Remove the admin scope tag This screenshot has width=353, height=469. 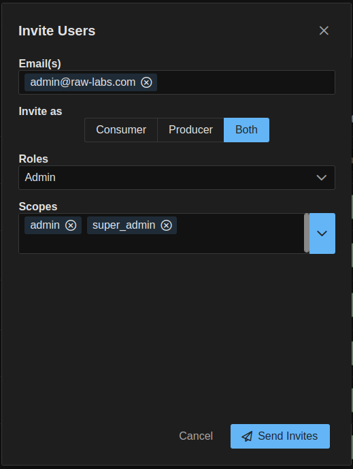(71, 225)
